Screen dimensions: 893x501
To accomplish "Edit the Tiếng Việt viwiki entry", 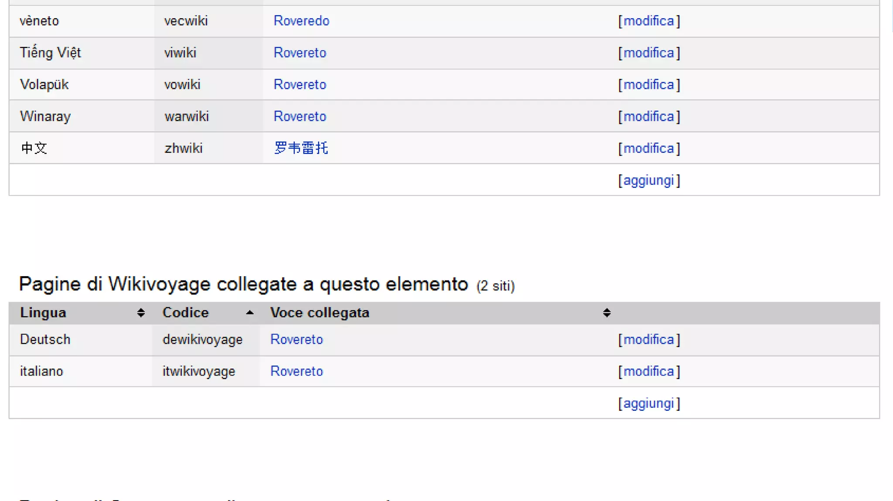I will pos(648,53).
